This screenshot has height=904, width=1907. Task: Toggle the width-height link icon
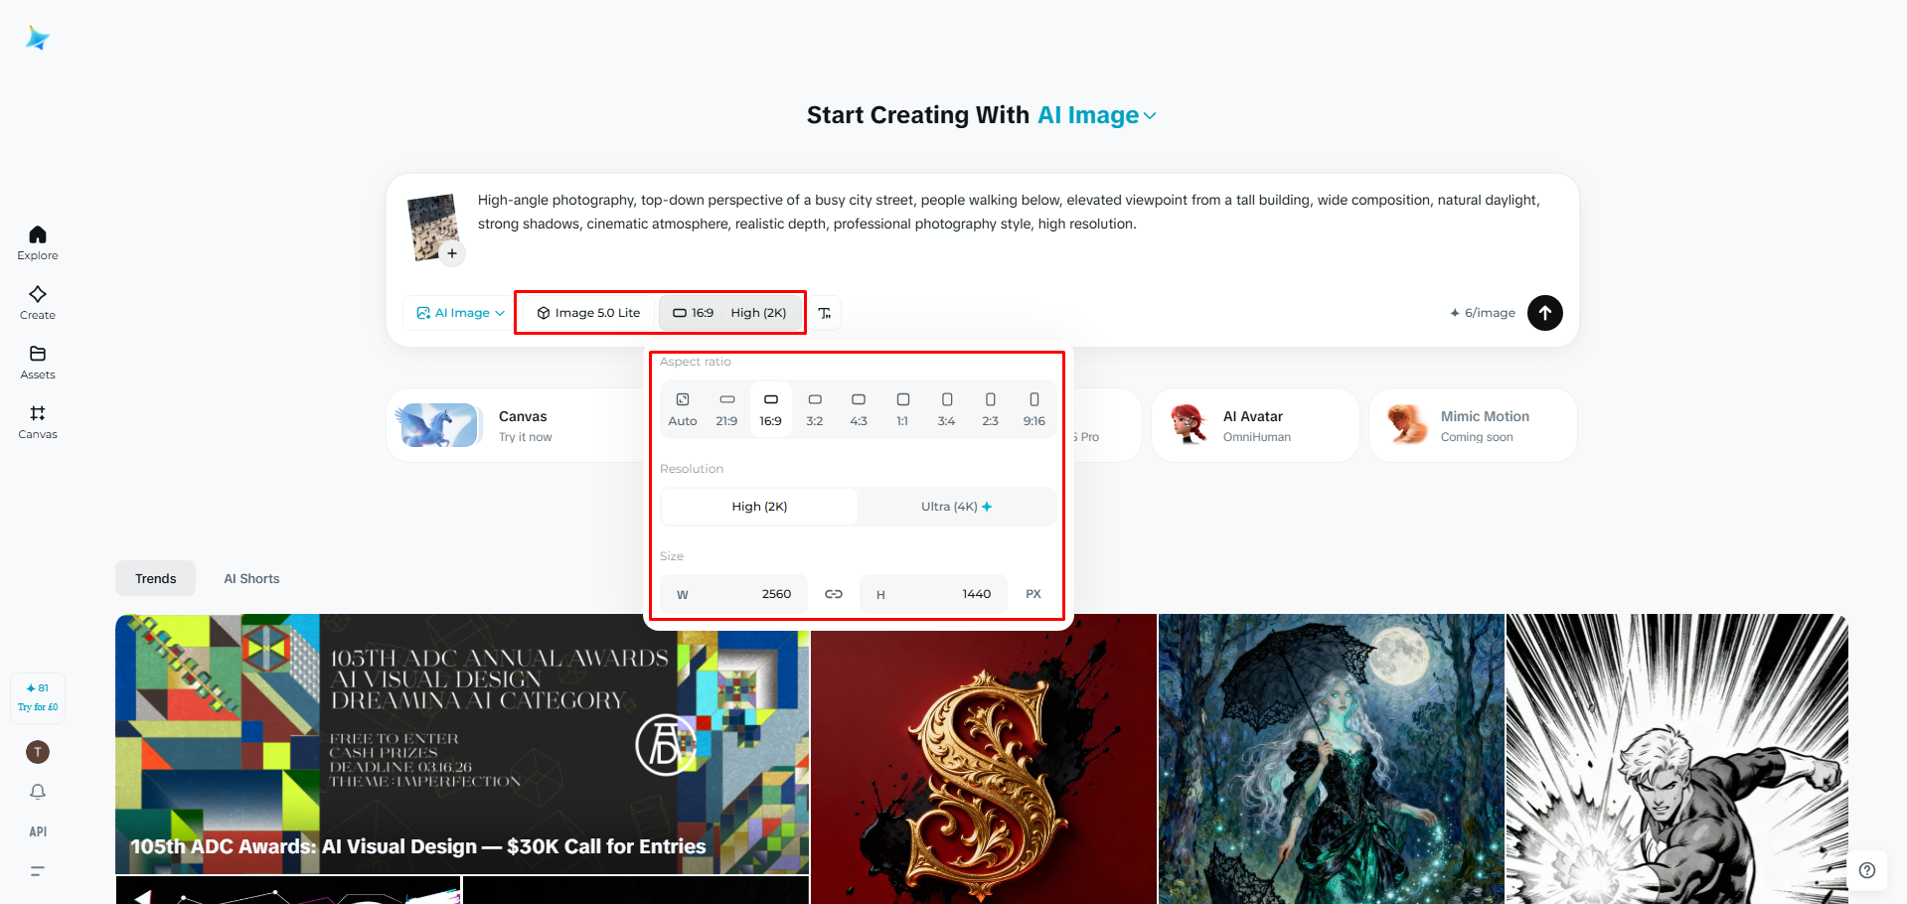[x=834, y=594]
